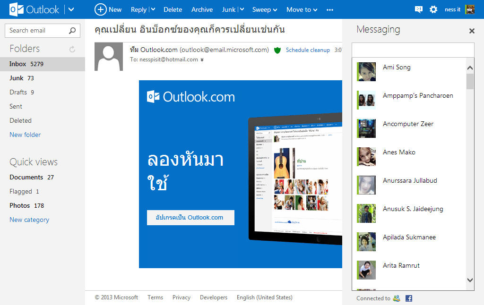Expand the Reply options dropdown arrow
484x305 pixels.
153,9
